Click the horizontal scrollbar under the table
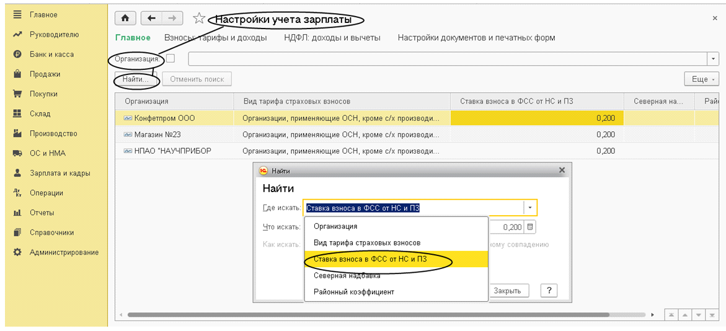The width and height of the screenshot is (726, 331). point(384,315)
